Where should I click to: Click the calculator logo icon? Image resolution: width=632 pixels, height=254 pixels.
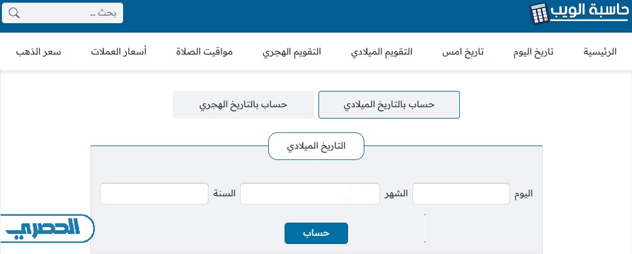pos(539,14)
